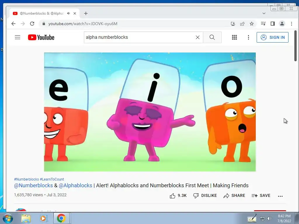The height and width of the screenshot is (224, 299).
Task: Bookmark this page with the star icon
Action: [252, 24]
